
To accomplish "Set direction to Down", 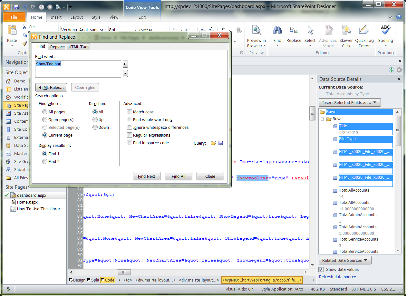I will [95, 128].
